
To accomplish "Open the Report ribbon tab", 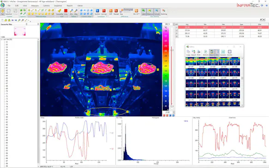I will 70,6.
